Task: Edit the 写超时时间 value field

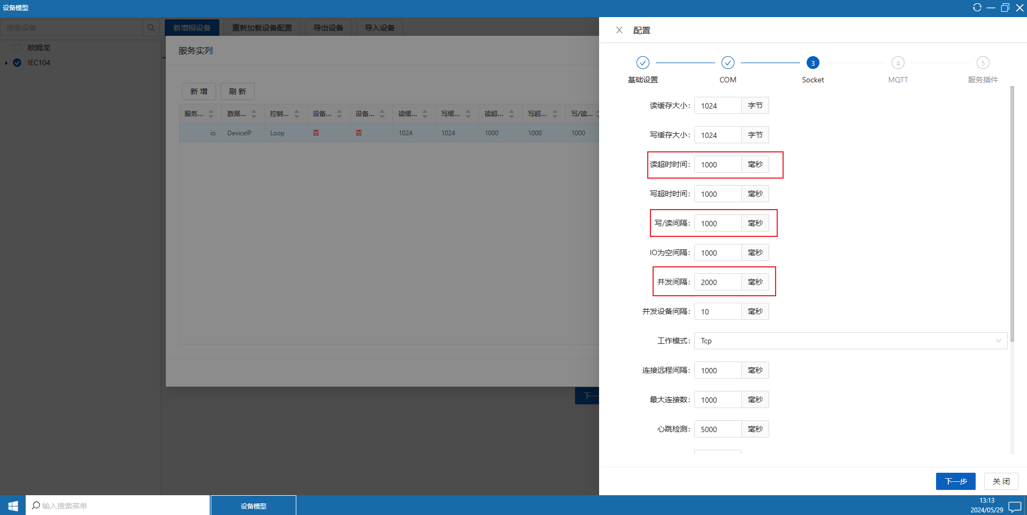Action: [718, 194]
